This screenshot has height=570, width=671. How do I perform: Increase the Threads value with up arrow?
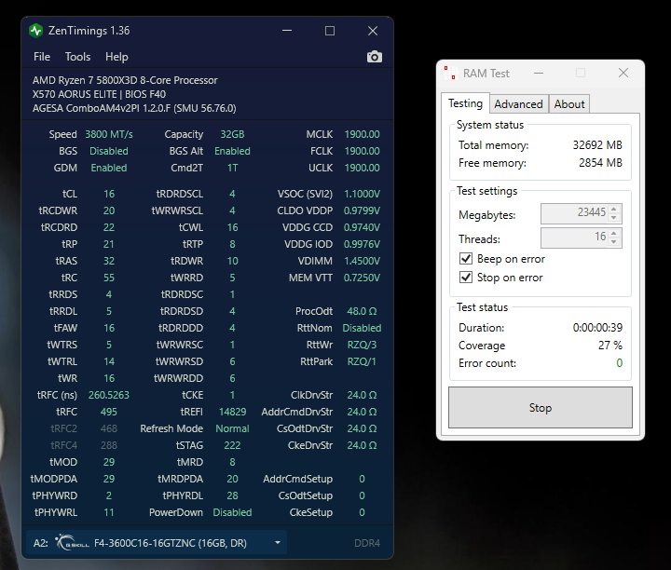coord(614,233)
